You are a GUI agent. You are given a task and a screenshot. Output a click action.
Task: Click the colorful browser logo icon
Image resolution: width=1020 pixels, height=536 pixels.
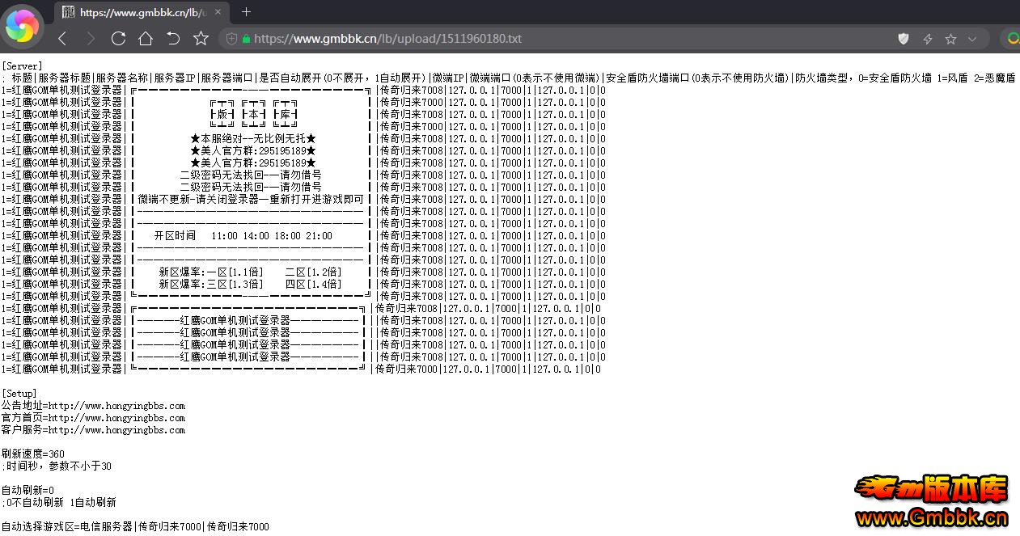point(23,26)
